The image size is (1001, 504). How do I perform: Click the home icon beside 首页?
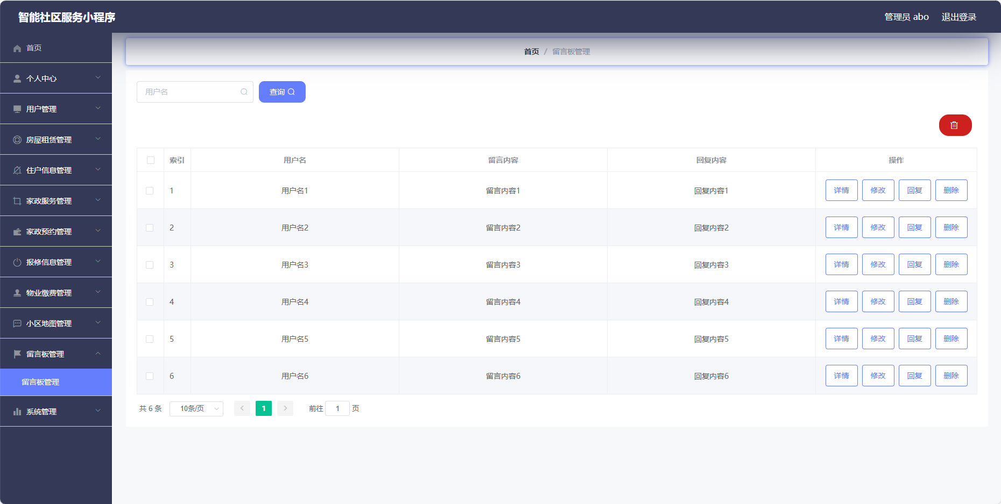click(x=17, y=48)
